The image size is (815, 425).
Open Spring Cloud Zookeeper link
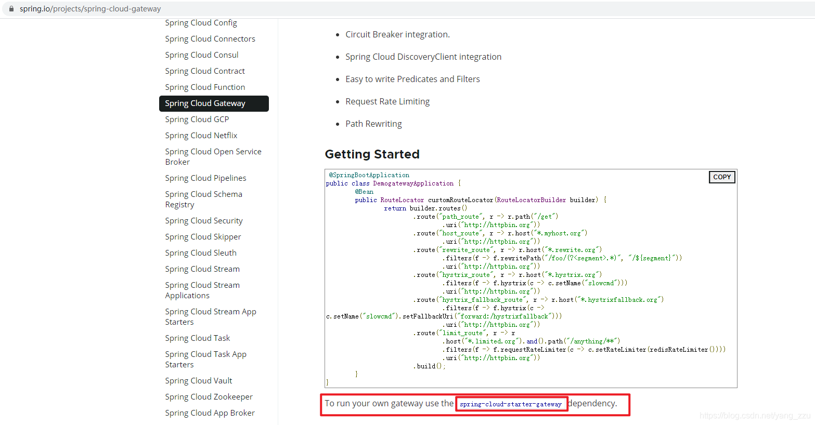point(209,397)
